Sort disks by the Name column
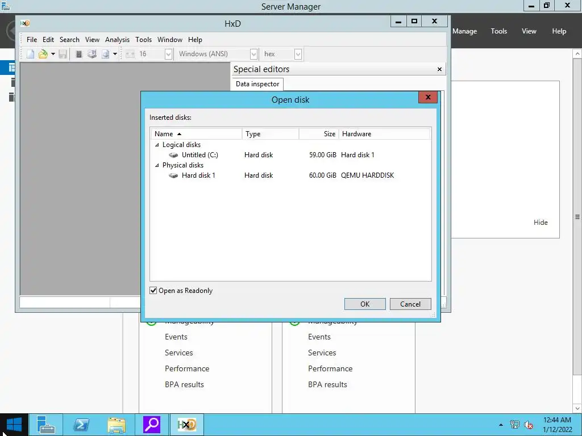Screen dimensions: 582x436 [196, 134]
